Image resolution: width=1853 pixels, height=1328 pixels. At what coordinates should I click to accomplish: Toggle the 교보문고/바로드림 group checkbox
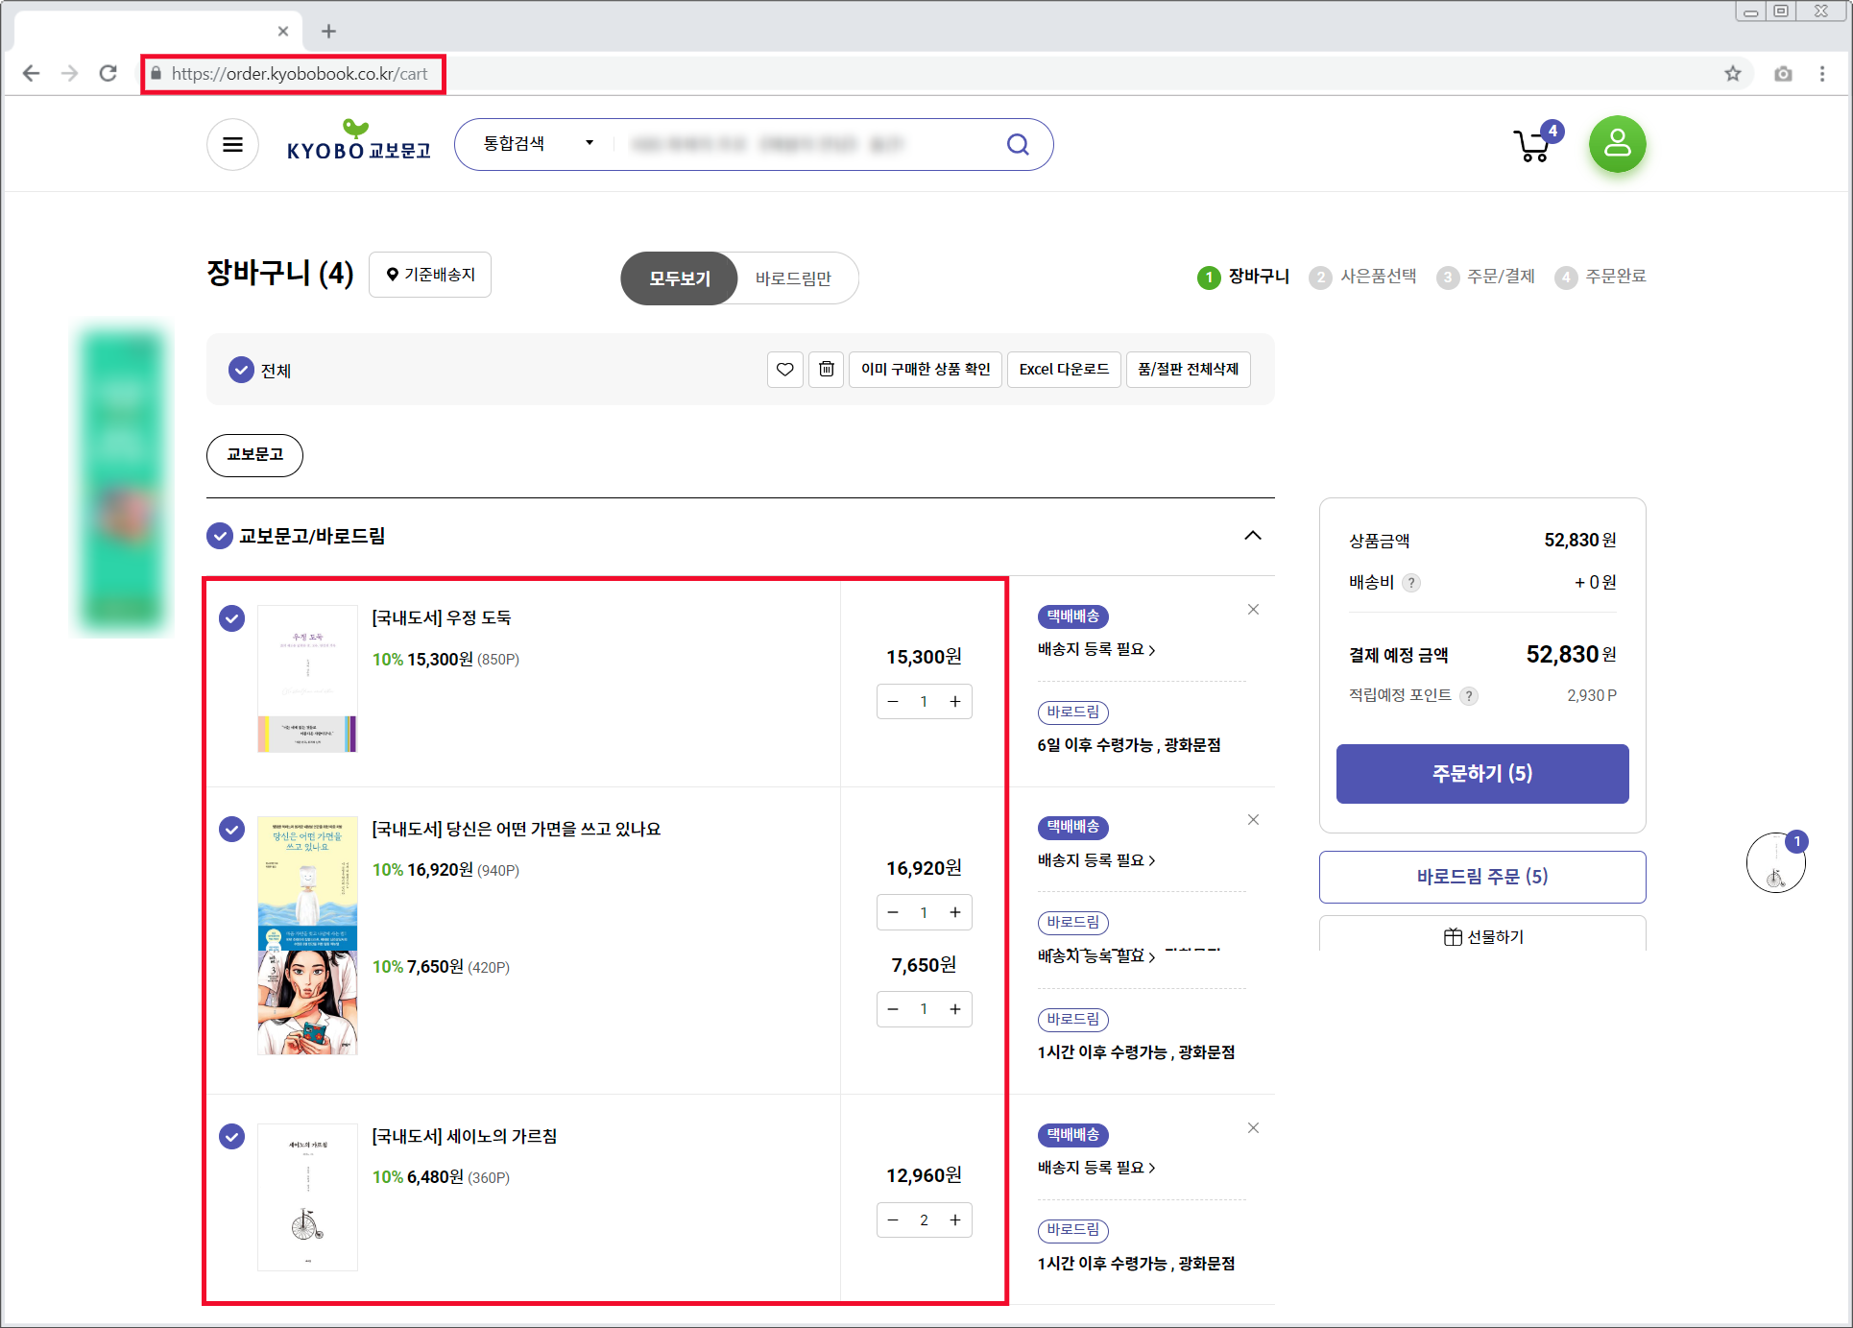220,536
